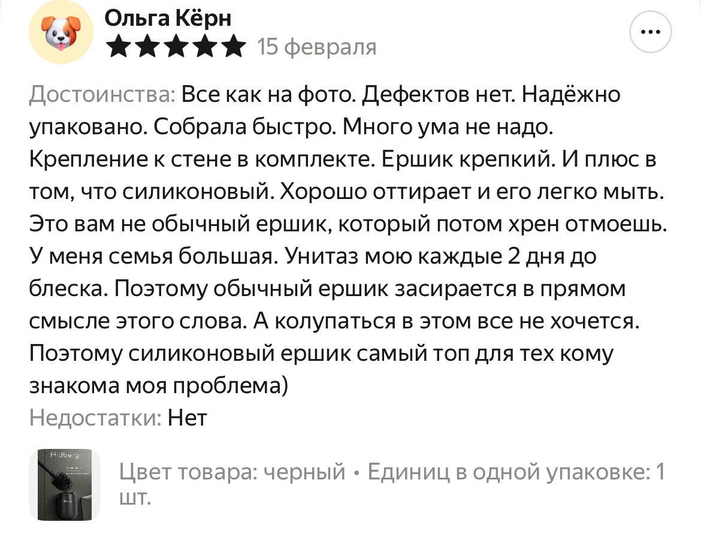Select the text 'Цвет товара: черный'
This screenshot has width=701, height=537.
coord(232,472)
